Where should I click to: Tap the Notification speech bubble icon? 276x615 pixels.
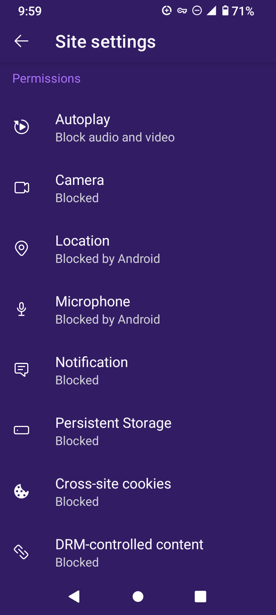21,369
